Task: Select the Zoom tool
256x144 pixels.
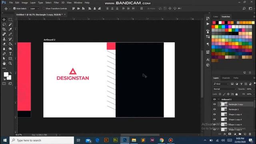Action: tap(10, 63)
